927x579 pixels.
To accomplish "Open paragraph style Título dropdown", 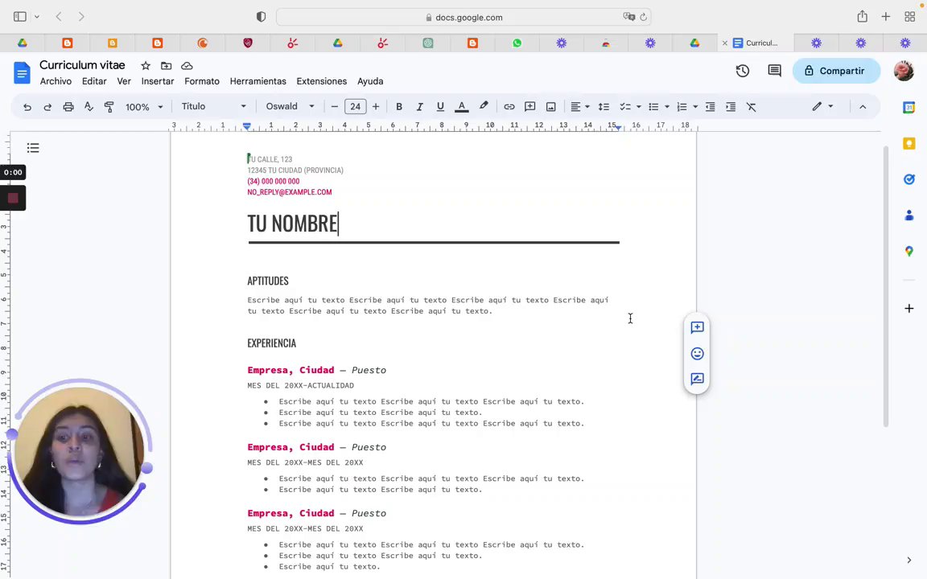I will (213, 106).
